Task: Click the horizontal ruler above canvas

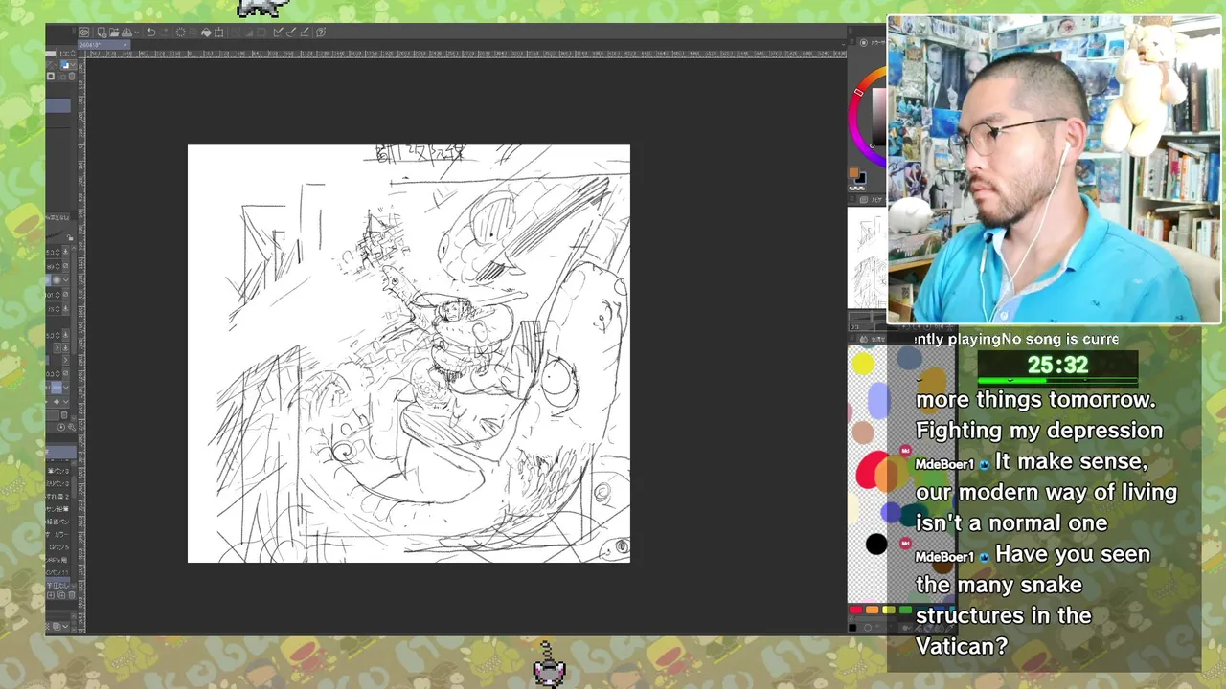Action: point(466,54)
